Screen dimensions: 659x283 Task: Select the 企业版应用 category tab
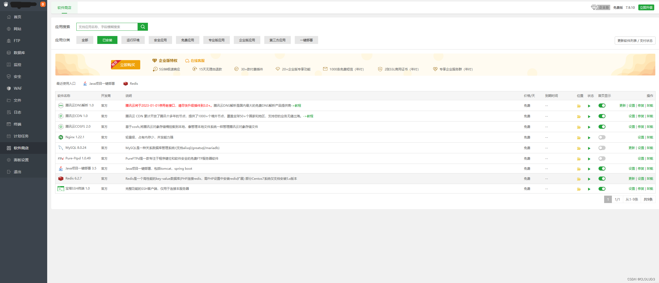[x=247, y=40]
